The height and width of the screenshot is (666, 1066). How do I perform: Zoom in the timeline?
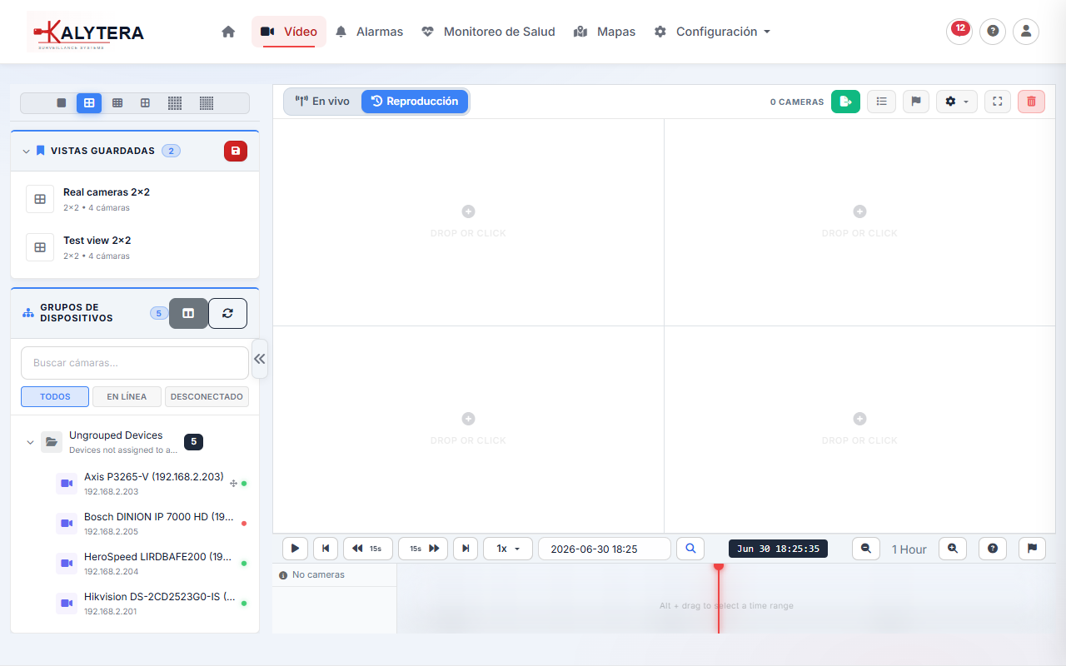953,549
